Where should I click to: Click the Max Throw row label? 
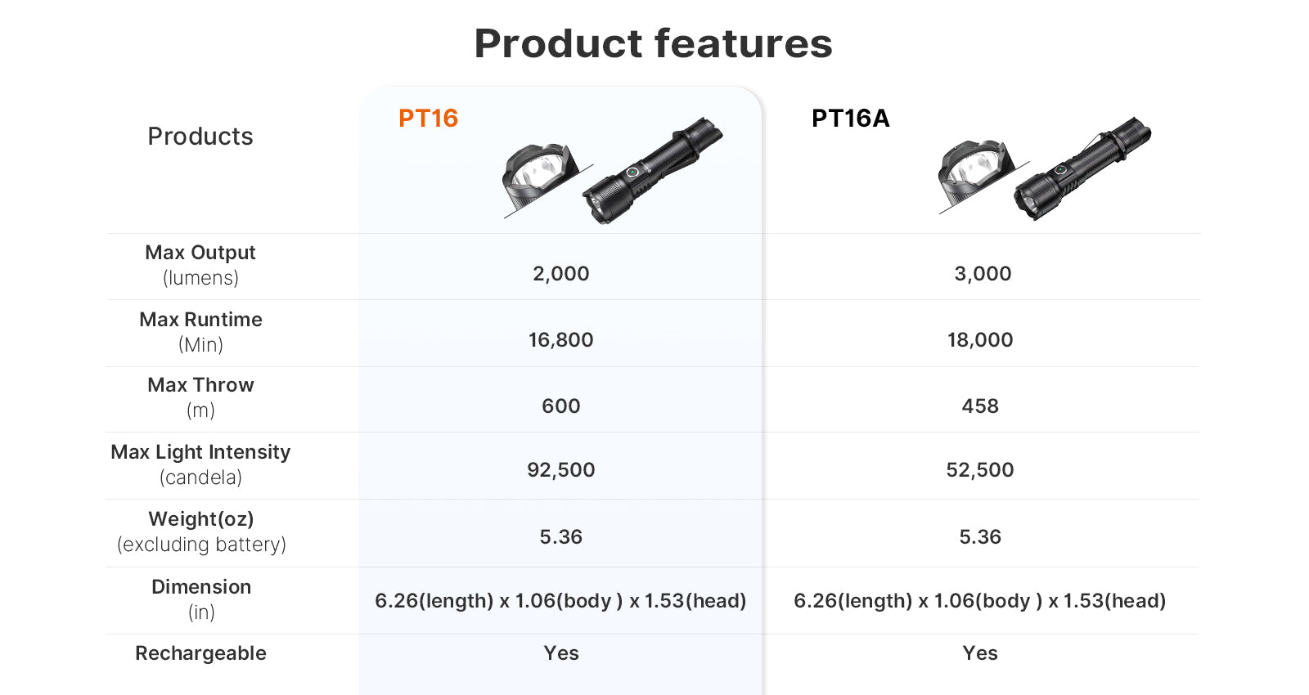coord(200,385)
